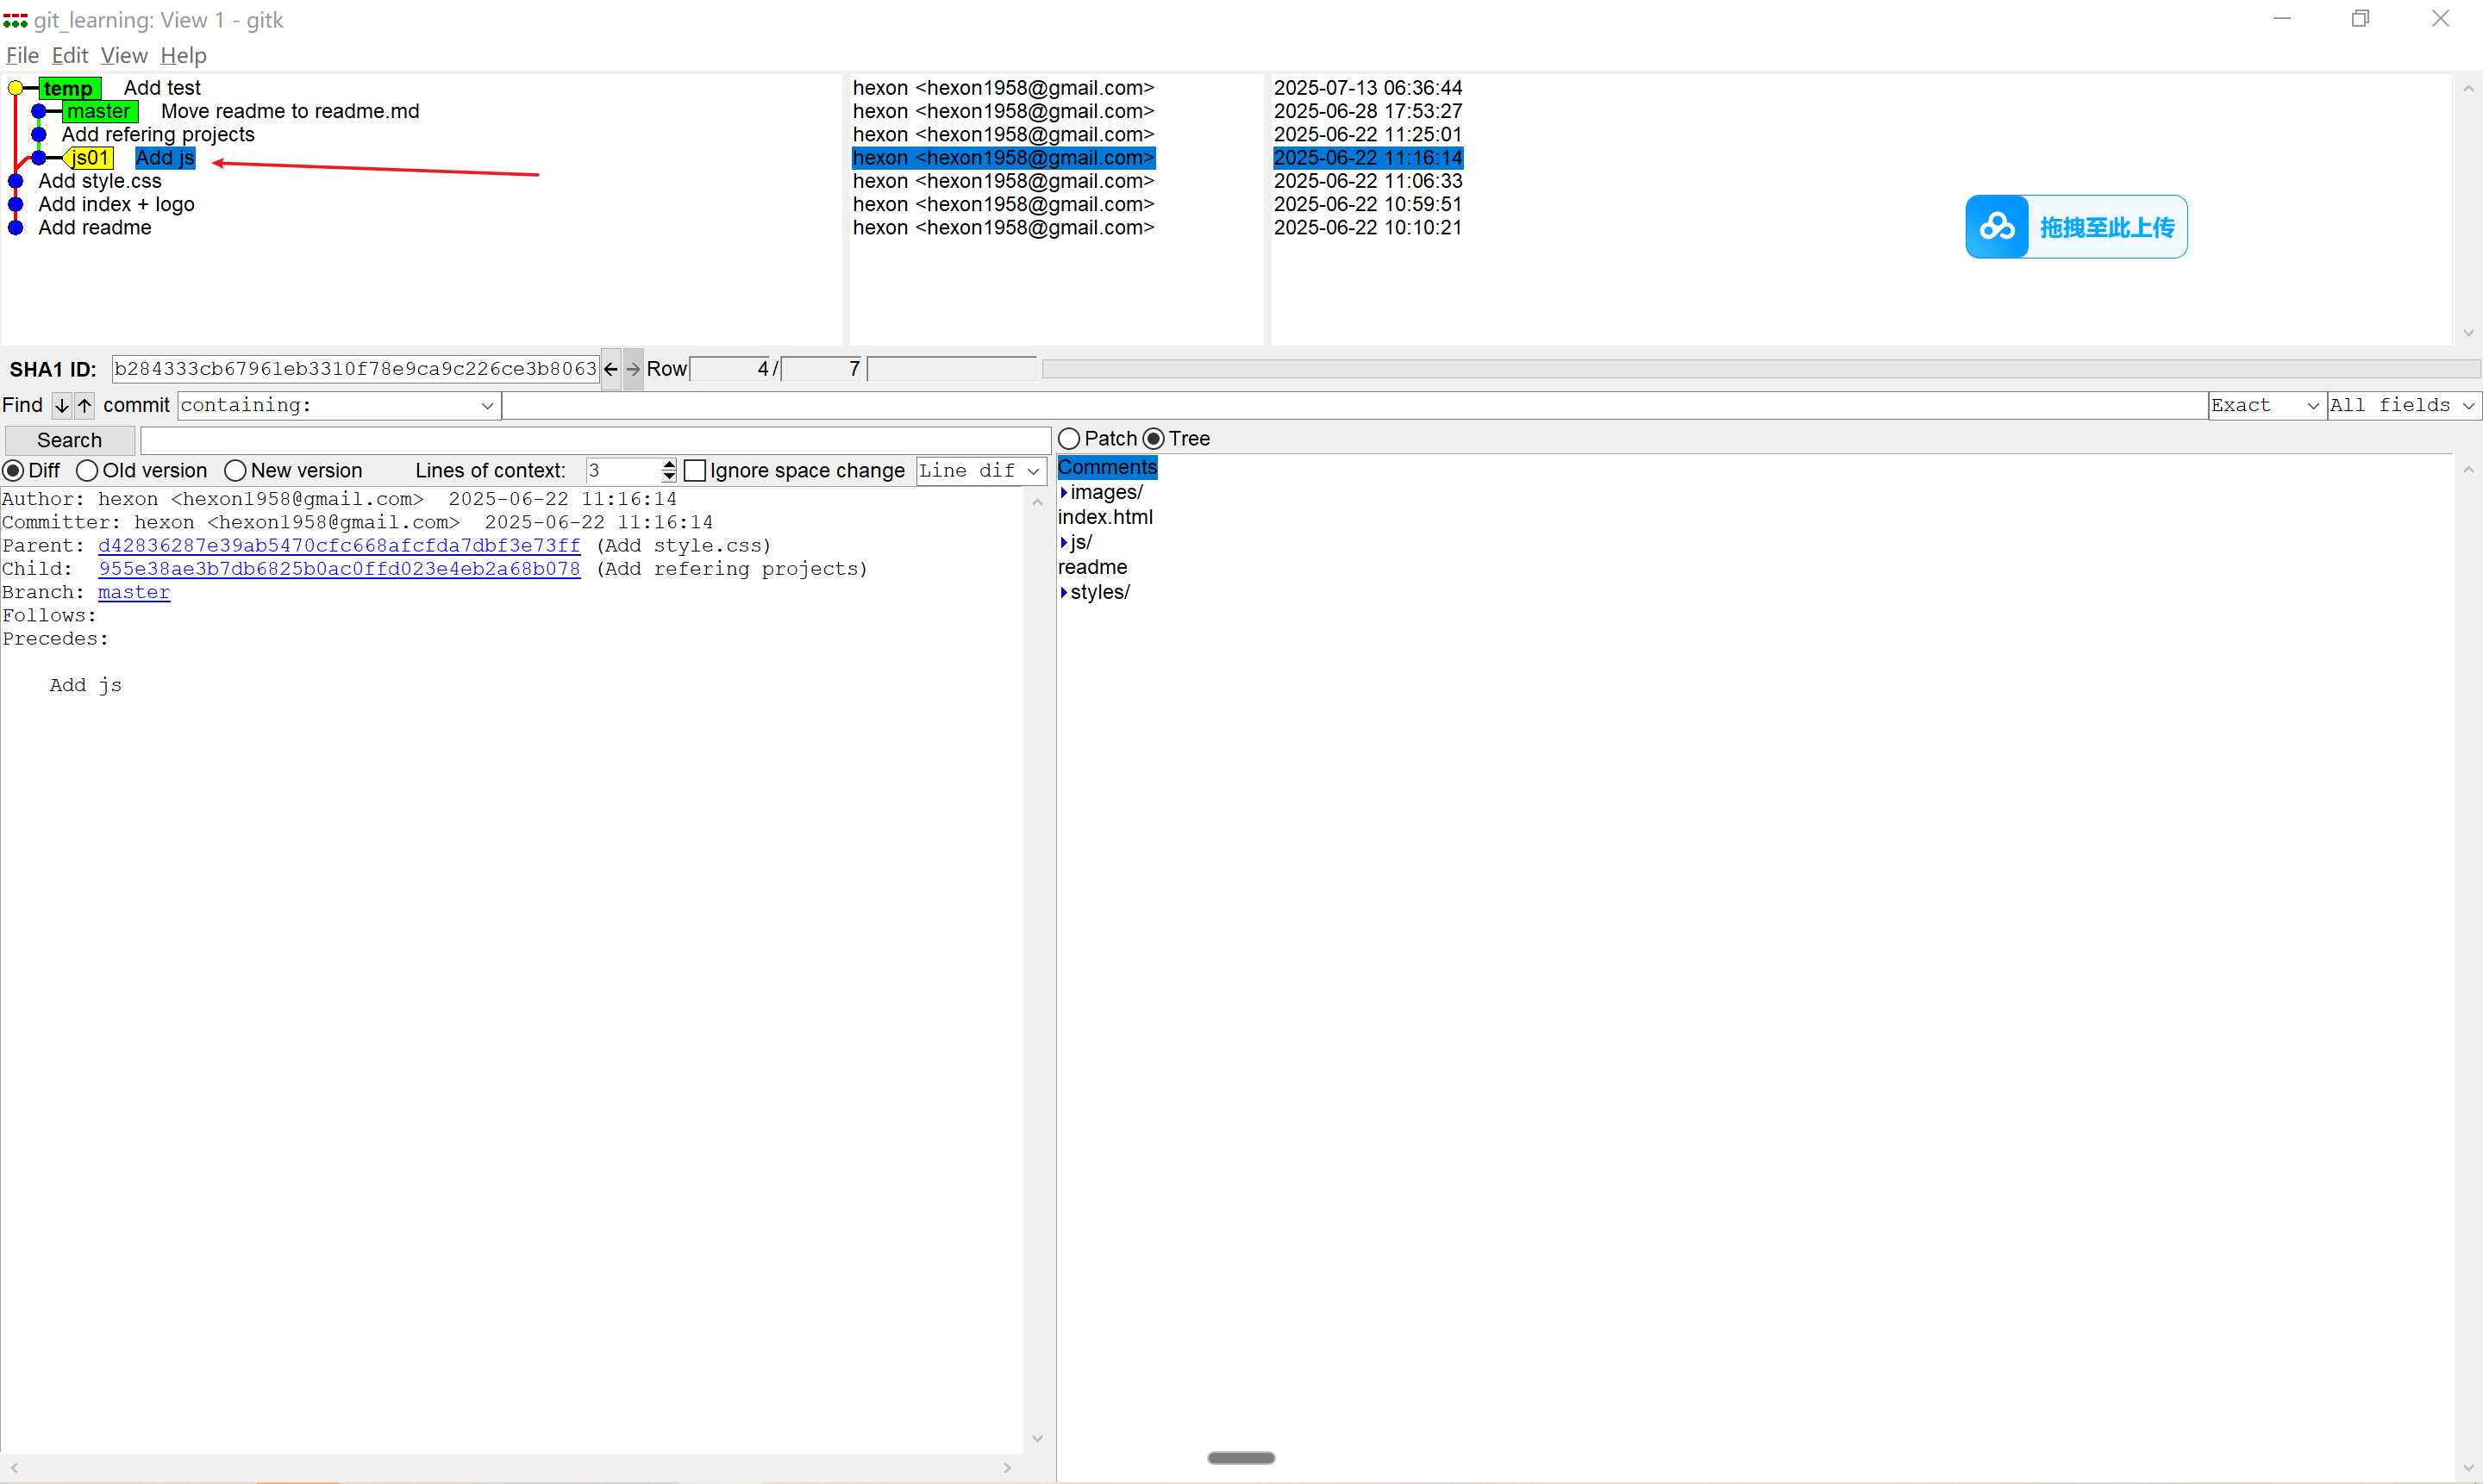Select the Old version radio option

pos(87,471)
